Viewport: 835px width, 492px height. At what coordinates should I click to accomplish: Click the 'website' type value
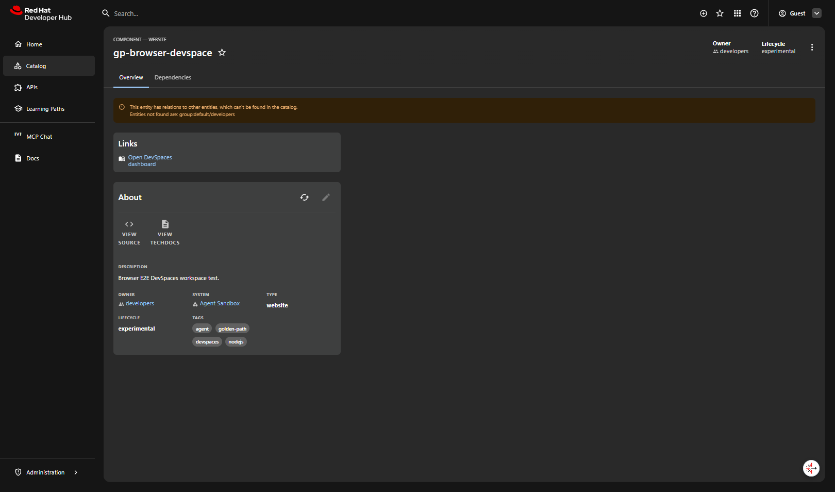pyautogui.click(x=277, y=305)
